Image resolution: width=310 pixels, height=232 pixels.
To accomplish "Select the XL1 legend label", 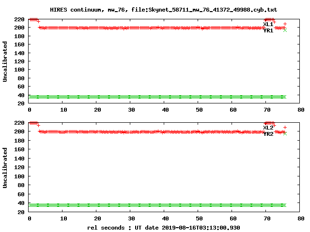I will (268, 24).
